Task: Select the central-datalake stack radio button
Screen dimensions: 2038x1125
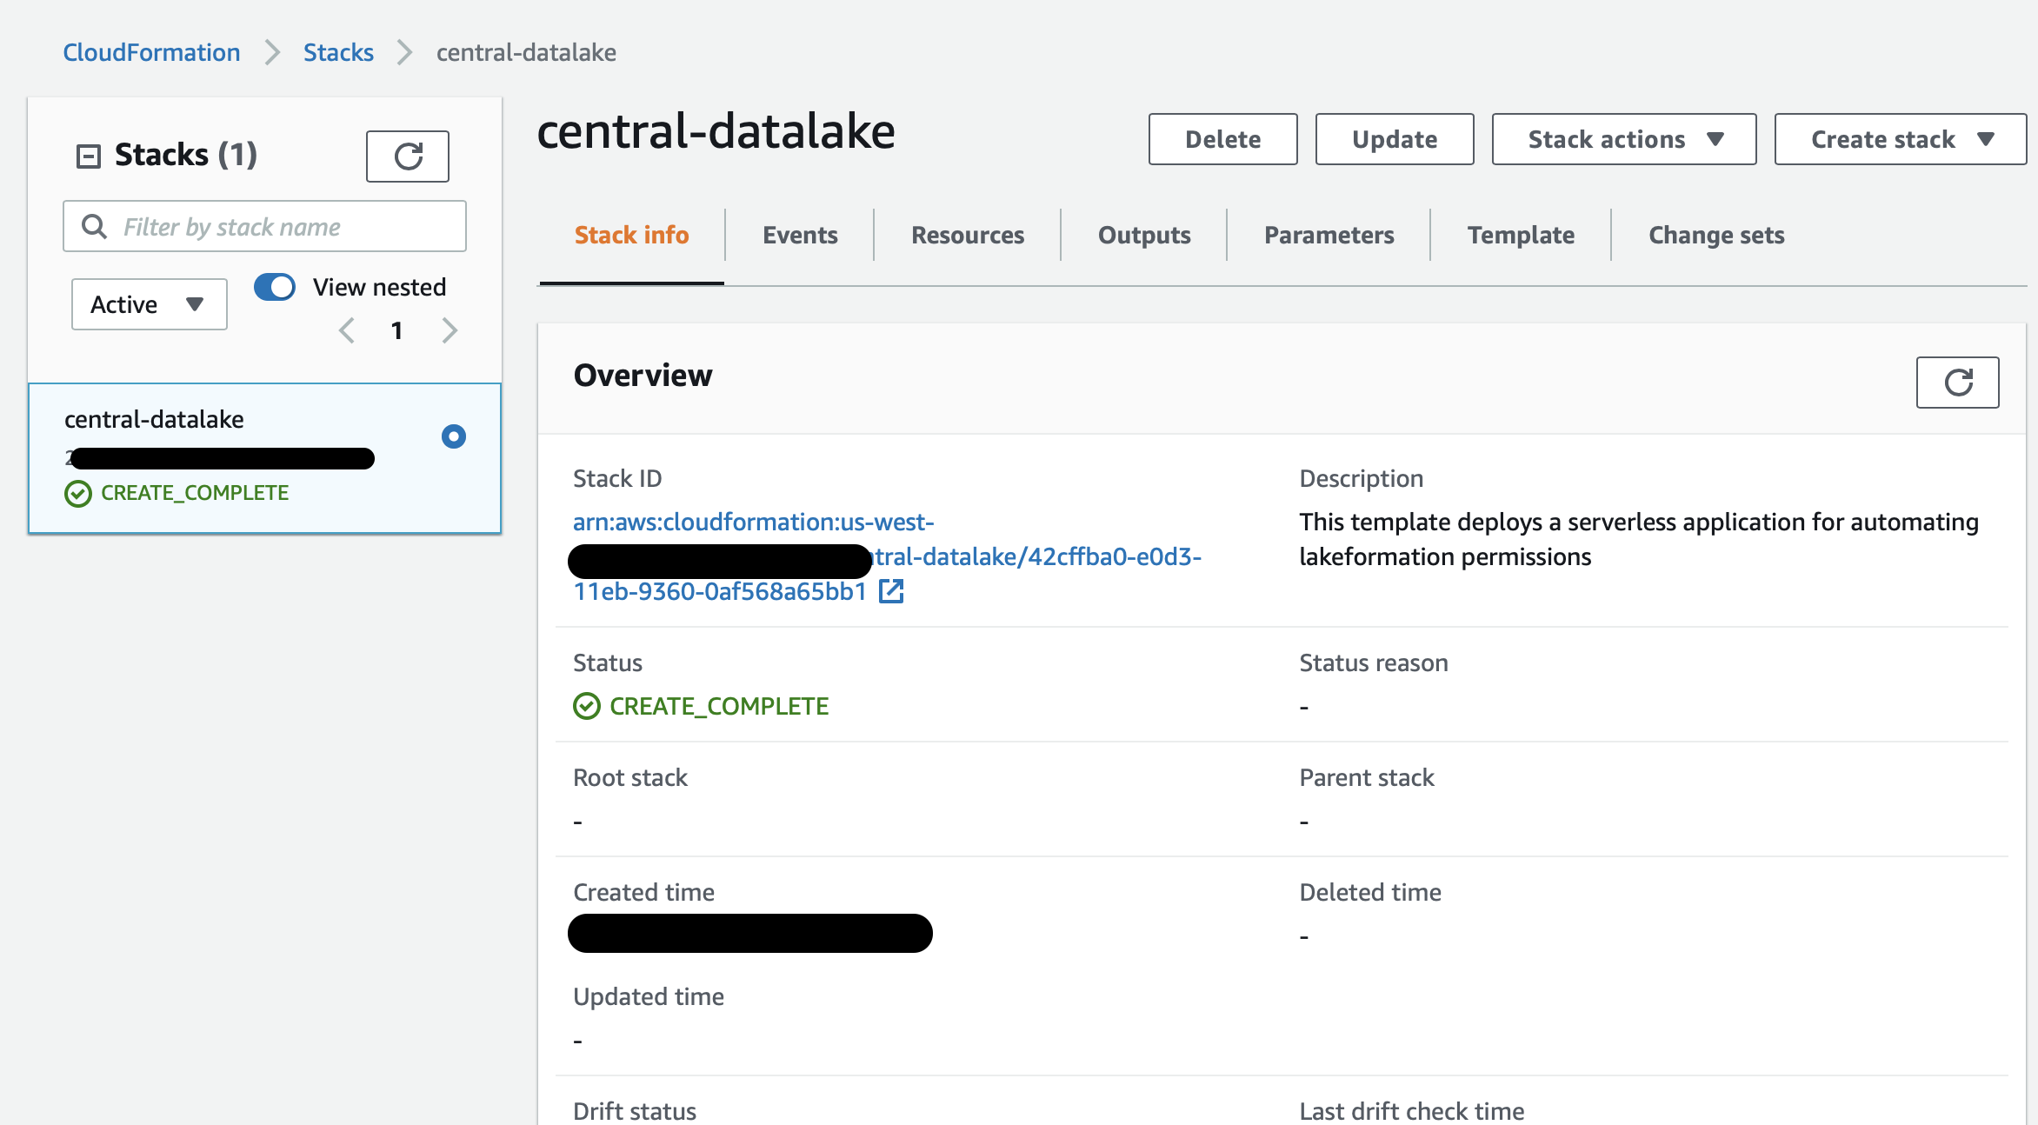Action: [x=454, y=436]
